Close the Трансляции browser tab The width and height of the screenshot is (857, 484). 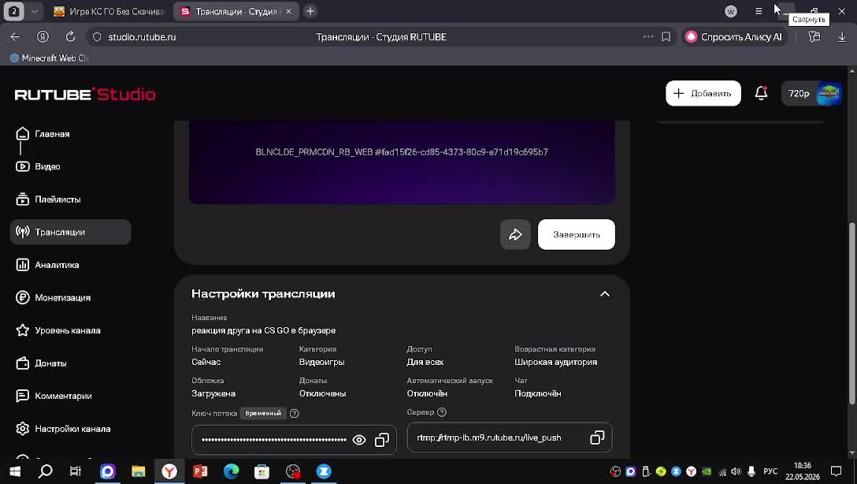[288, 12]
